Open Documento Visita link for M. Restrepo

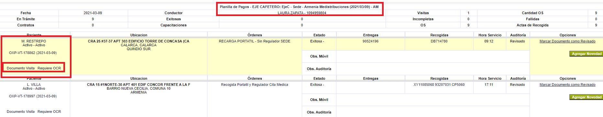coord(21,68)
